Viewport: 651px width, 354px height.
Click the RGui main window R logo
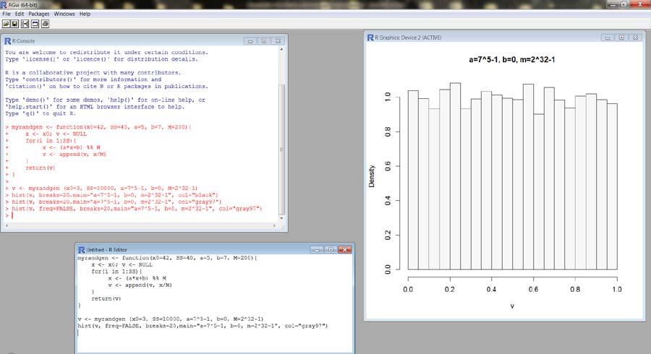(4, 4)
